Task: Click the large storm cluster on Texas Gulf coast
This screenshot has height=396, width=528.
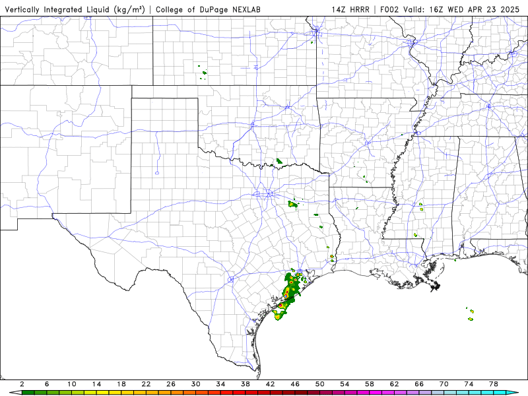Action: point(288,295)
